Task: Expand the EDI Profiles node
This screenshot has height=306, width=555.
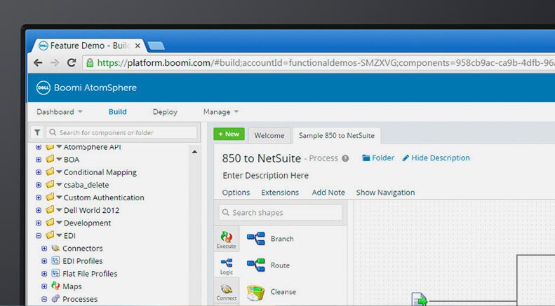Action: [x=44, y=261]
